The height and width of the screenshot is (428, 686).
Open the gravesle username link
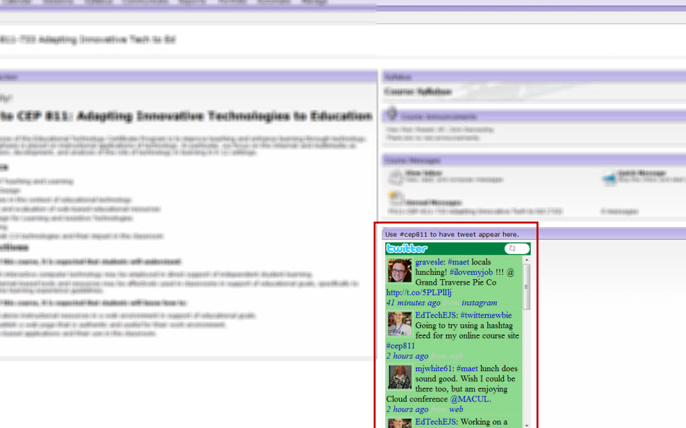429,262
